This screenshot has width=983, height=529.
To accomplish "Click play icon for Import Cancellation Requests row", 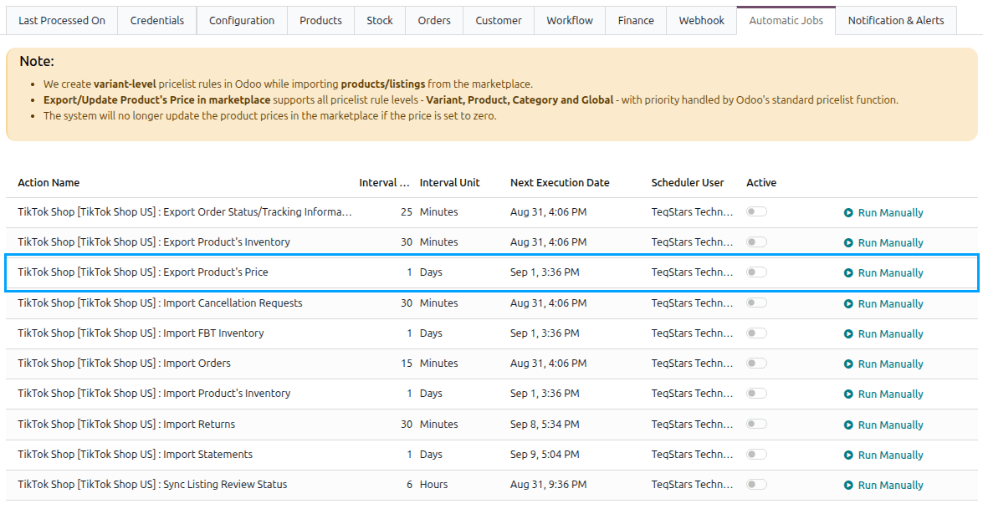I will 848,303.
